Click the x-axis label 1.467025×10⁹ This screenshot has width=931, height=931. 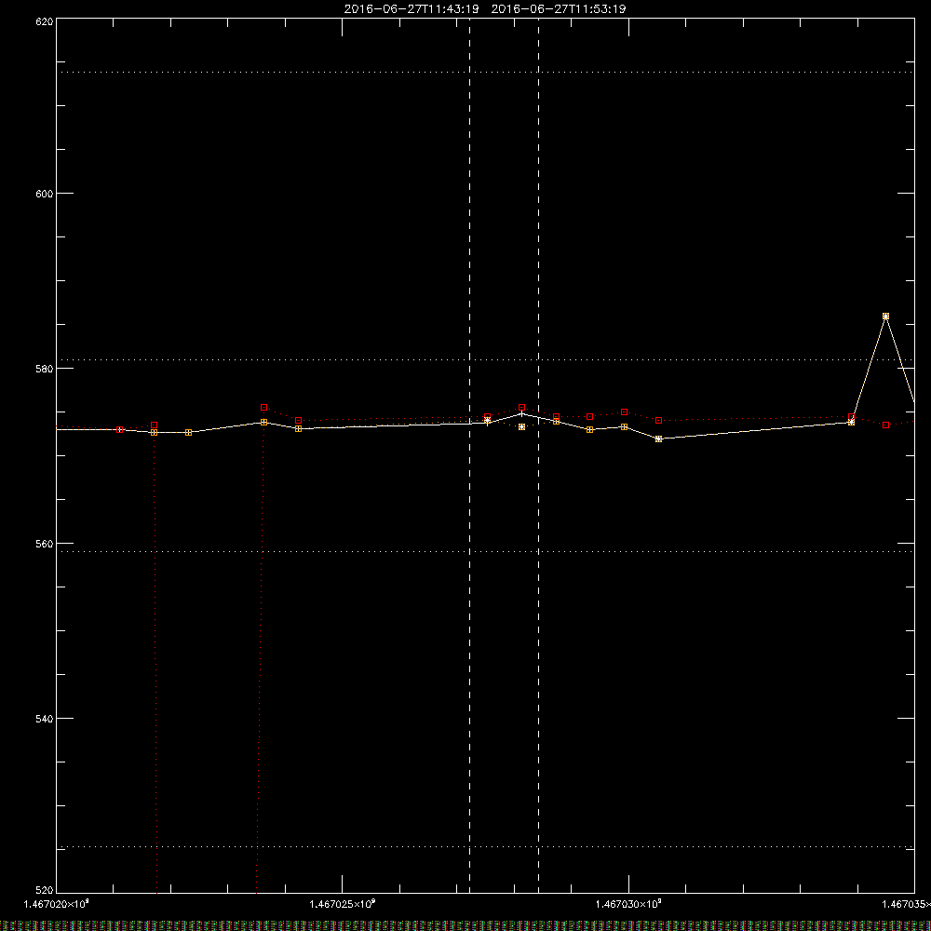click(343, 904)
